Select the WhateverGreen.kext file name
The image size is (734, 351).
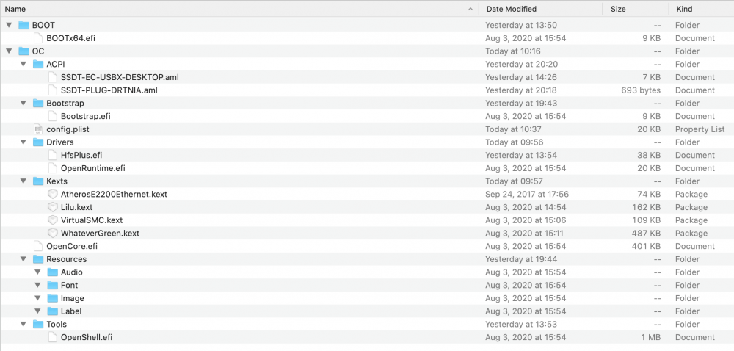[x=100, y=233]
